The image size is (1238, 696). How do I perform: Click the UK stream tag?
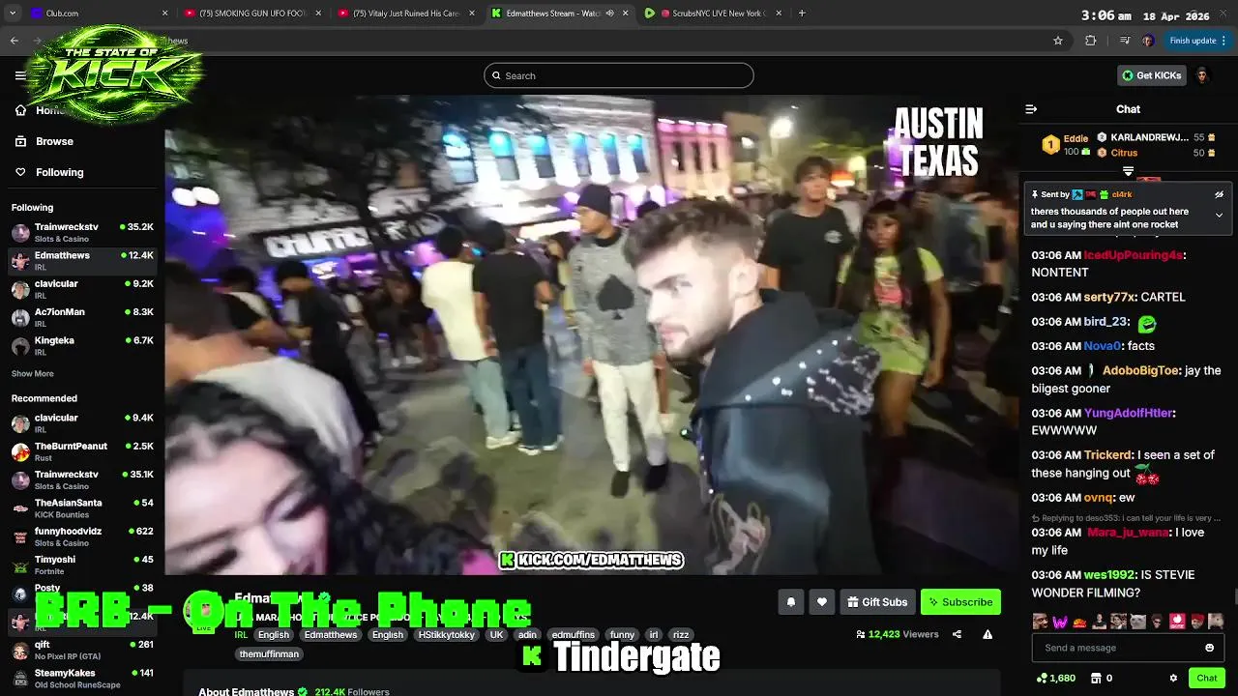coord(496,635)
